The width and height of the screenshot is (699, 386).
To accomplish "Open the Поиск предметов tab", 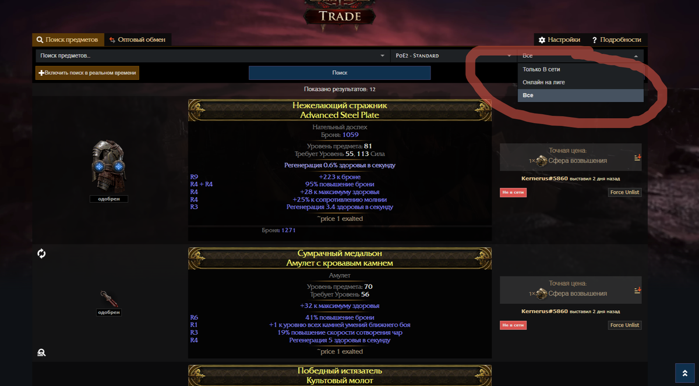I will point(68,40).
